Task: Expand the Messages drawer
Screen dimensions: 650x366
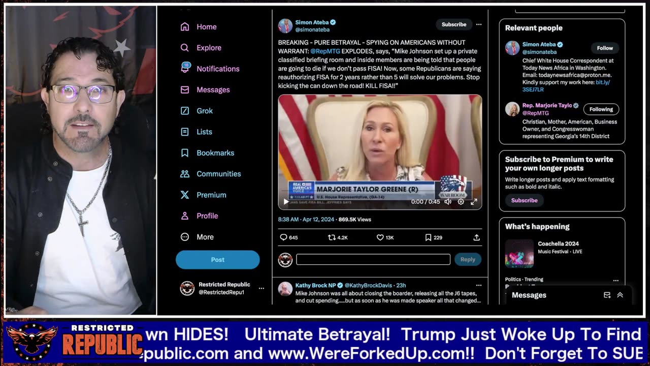Action: [x=620, y=295]
